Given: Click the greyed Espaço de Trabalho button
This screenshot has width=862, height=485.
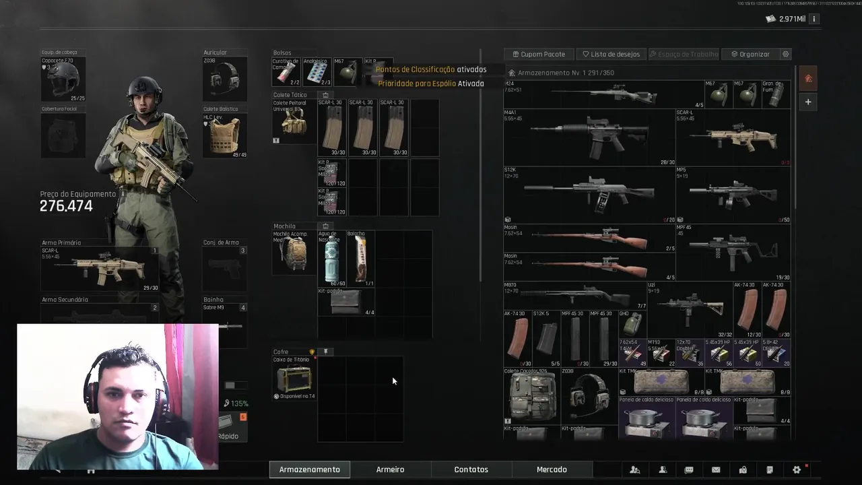Looking at the screenshot, I should (683, 54).
